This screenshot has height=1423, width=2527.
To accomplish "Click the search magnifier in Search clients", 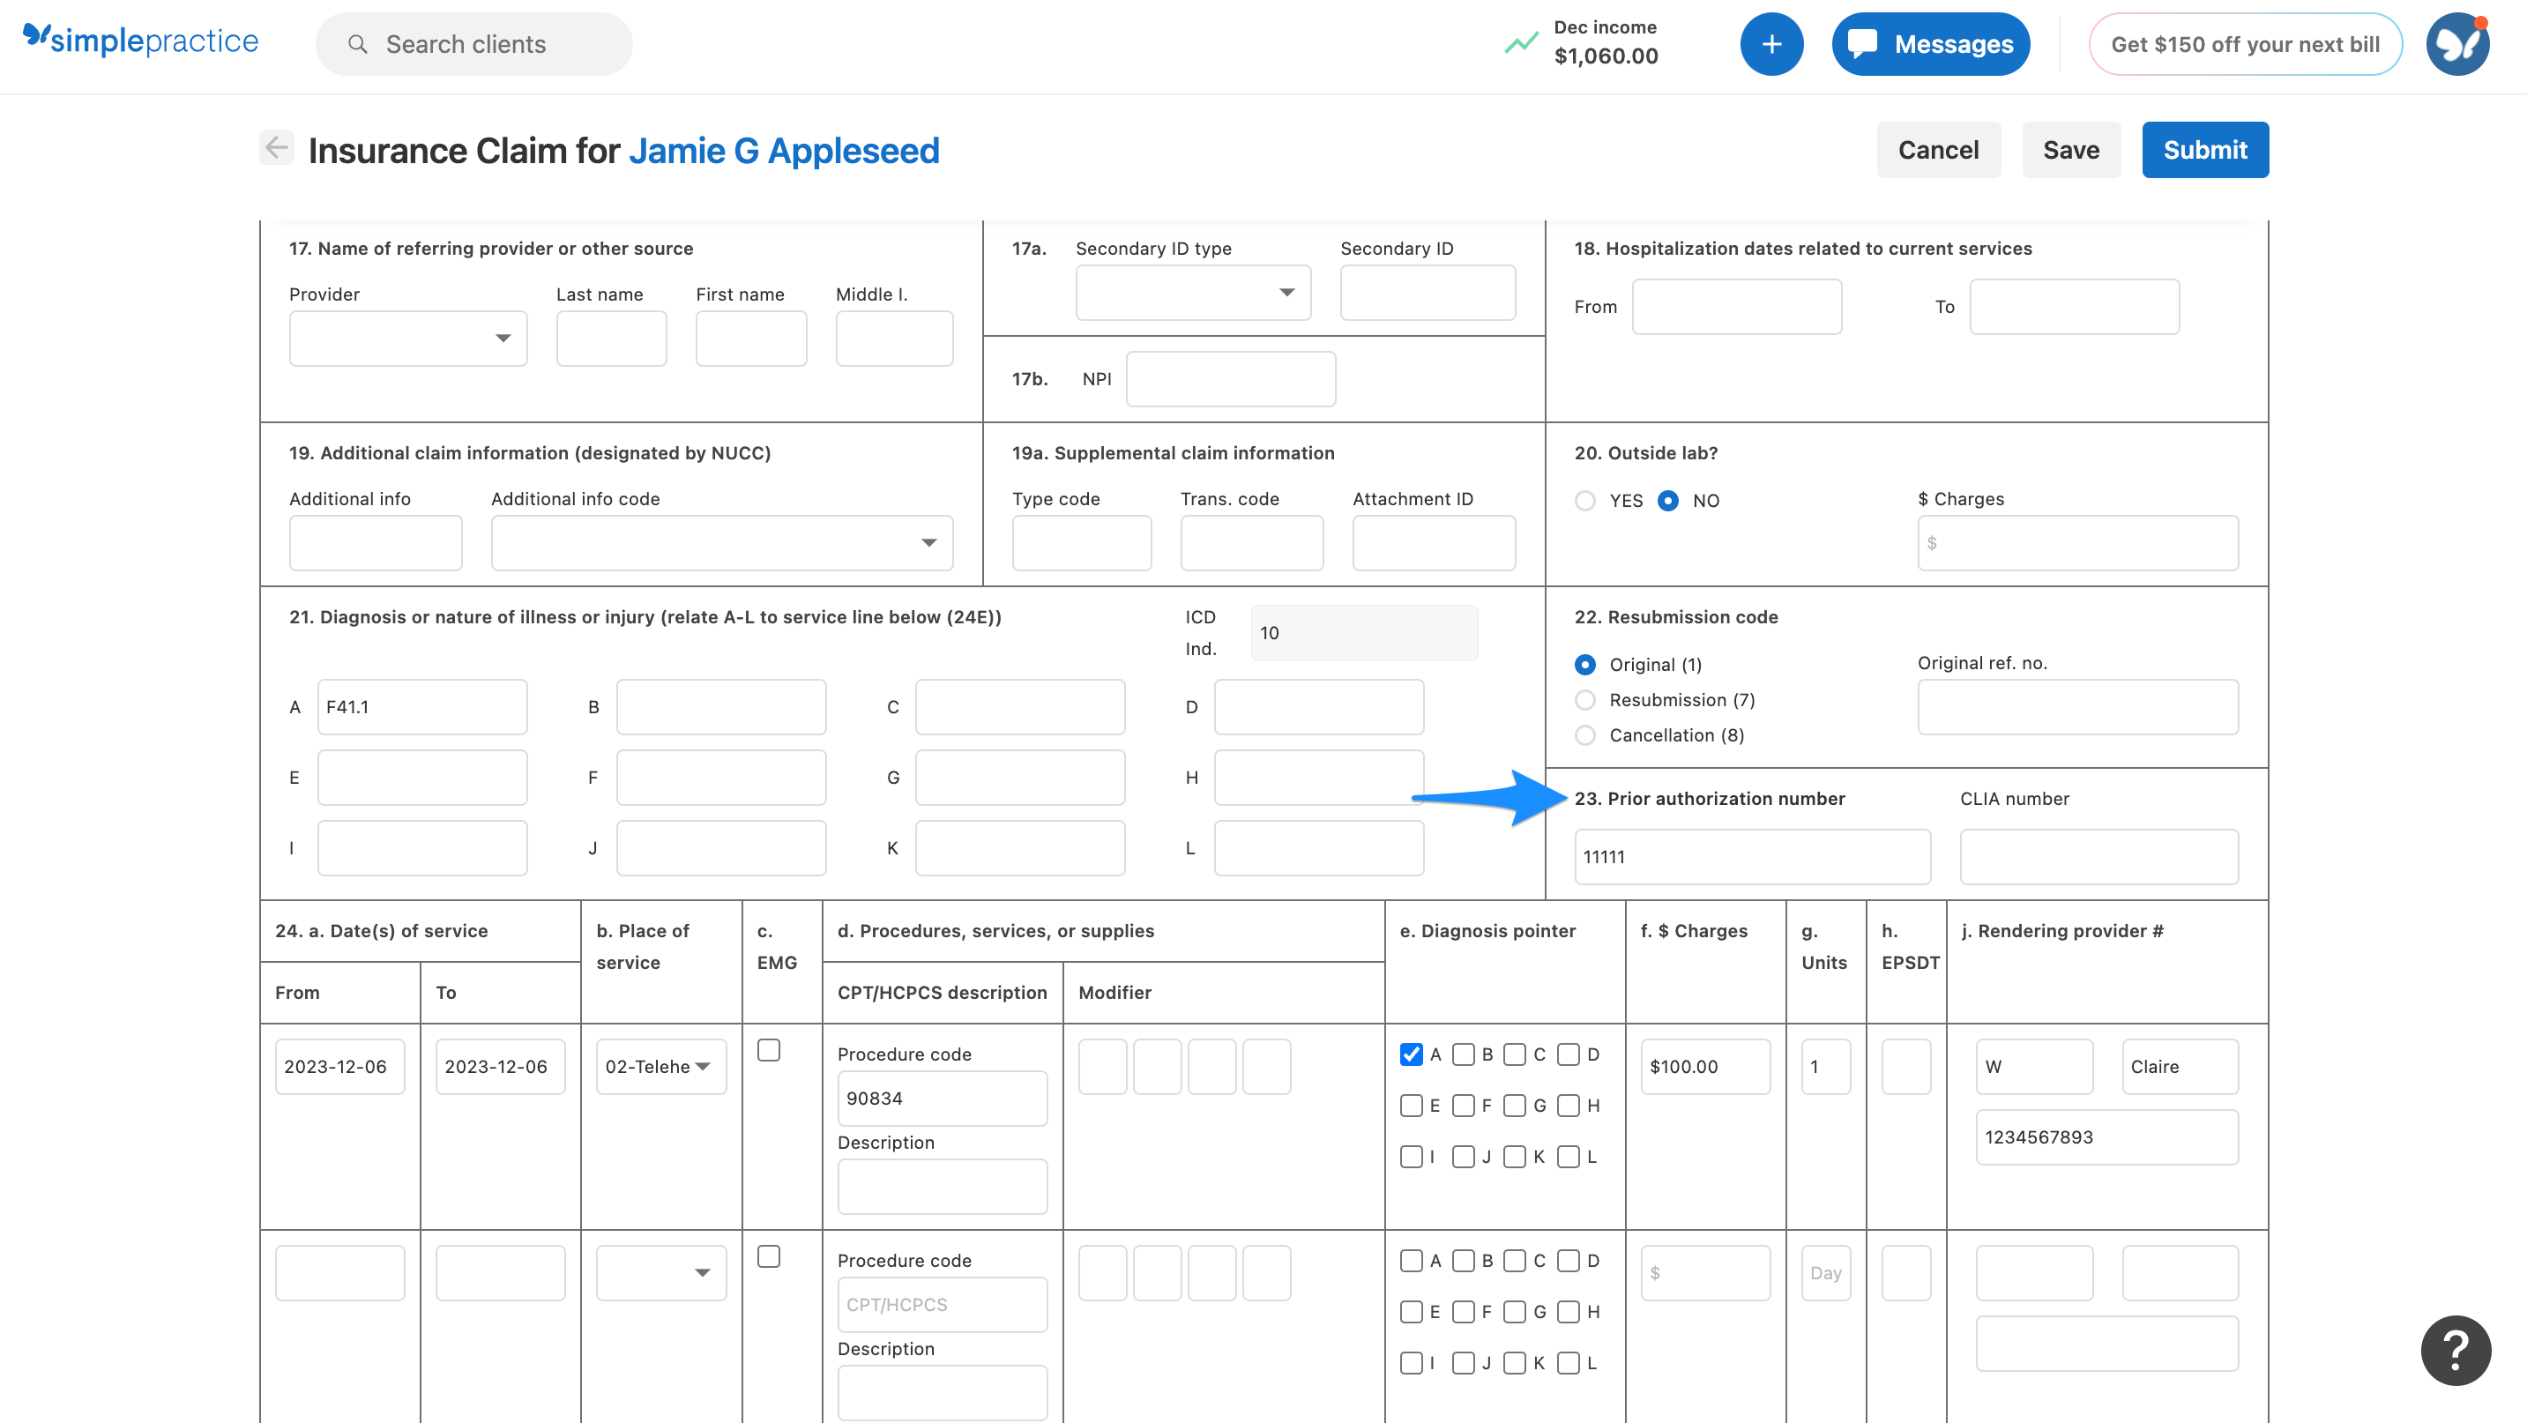I will pyautogui.click(x=358, y=44).
